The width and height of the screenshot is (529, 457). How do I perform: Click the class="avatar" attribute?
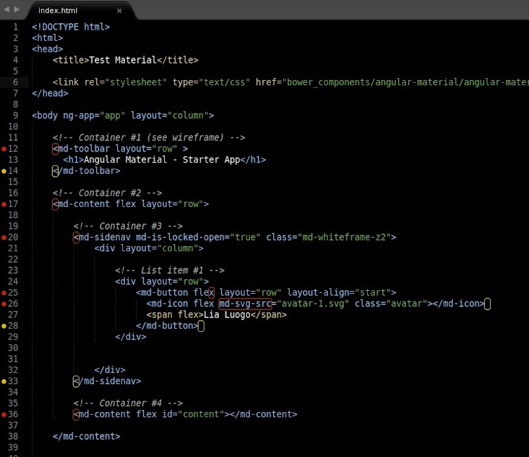[x=391, y=304]
